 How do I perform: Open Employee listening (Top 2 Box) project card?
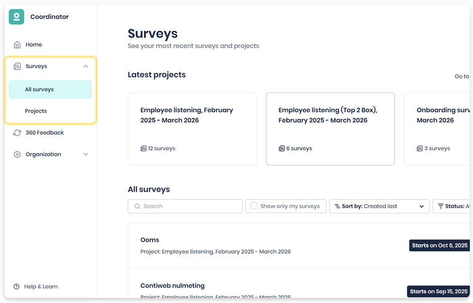pyautogui.click(x=330, y=129)
